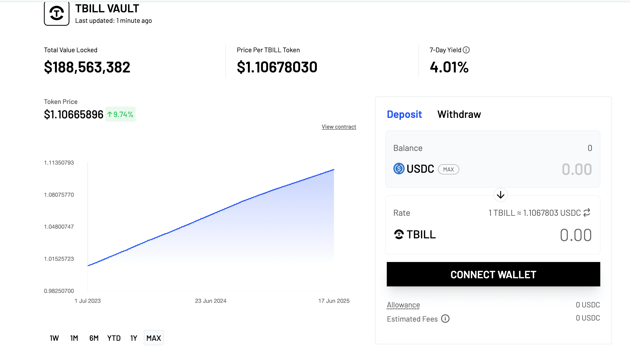Select the MAX chart range
The image size is (630, 346).
click(154, 338)
